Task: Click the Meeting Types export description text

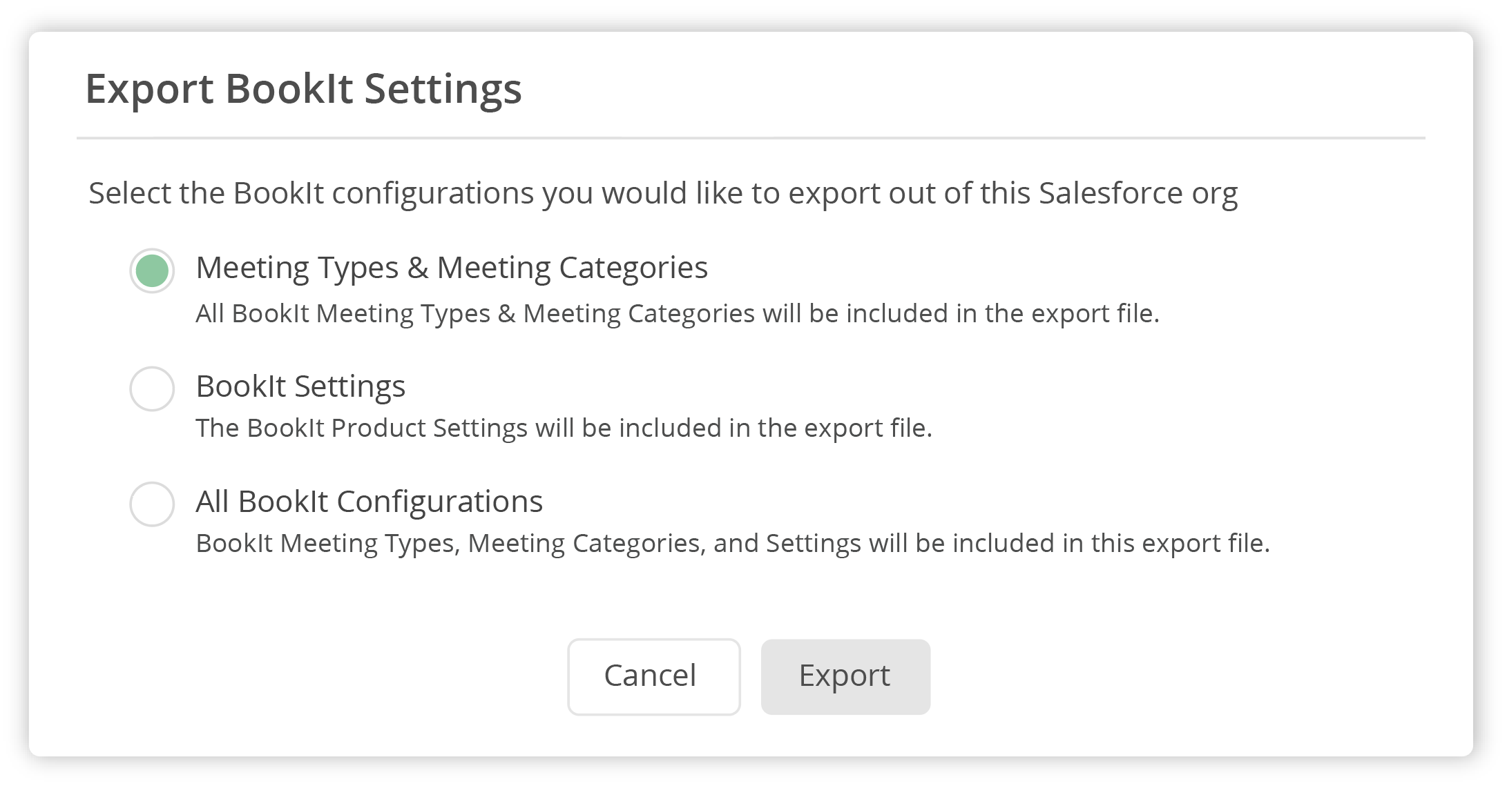Action: click(677, 314)
